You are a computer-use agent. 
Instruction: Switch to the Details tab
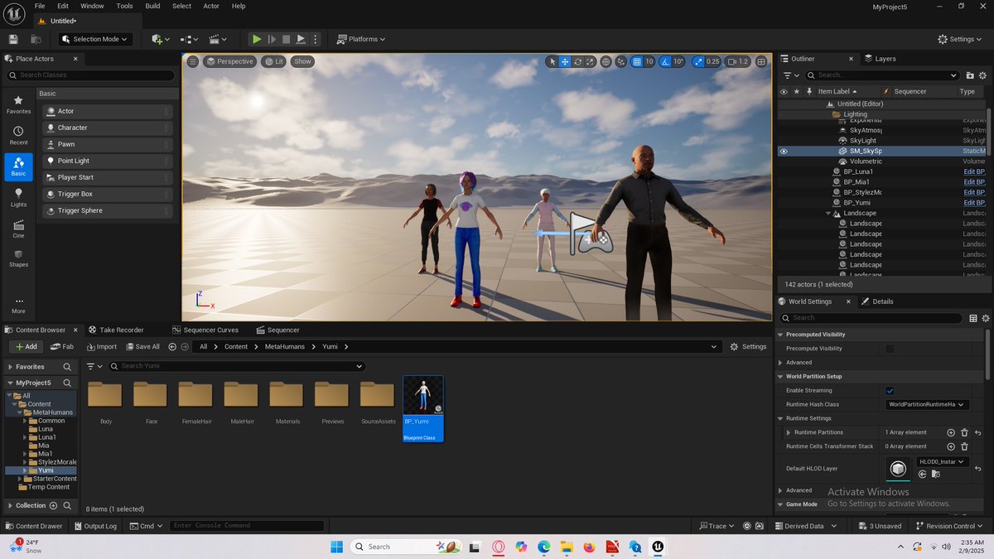877,301
